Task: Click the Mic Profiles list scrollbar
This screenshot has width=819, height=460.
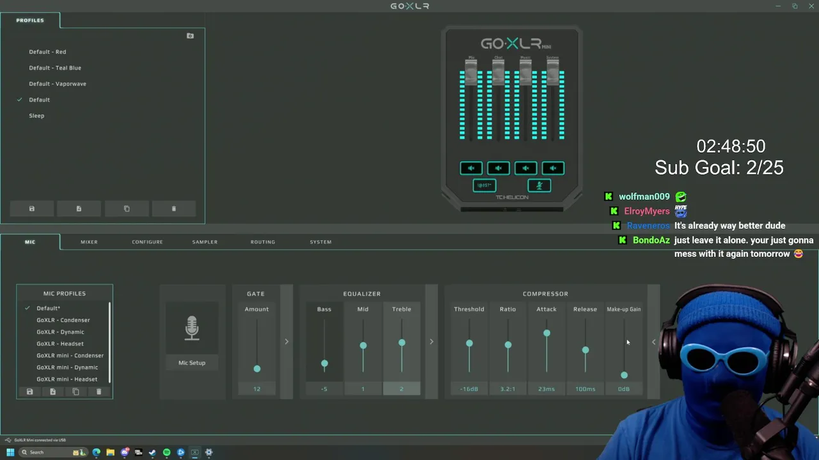Action: pyautogui.click(x=110, y=343)
